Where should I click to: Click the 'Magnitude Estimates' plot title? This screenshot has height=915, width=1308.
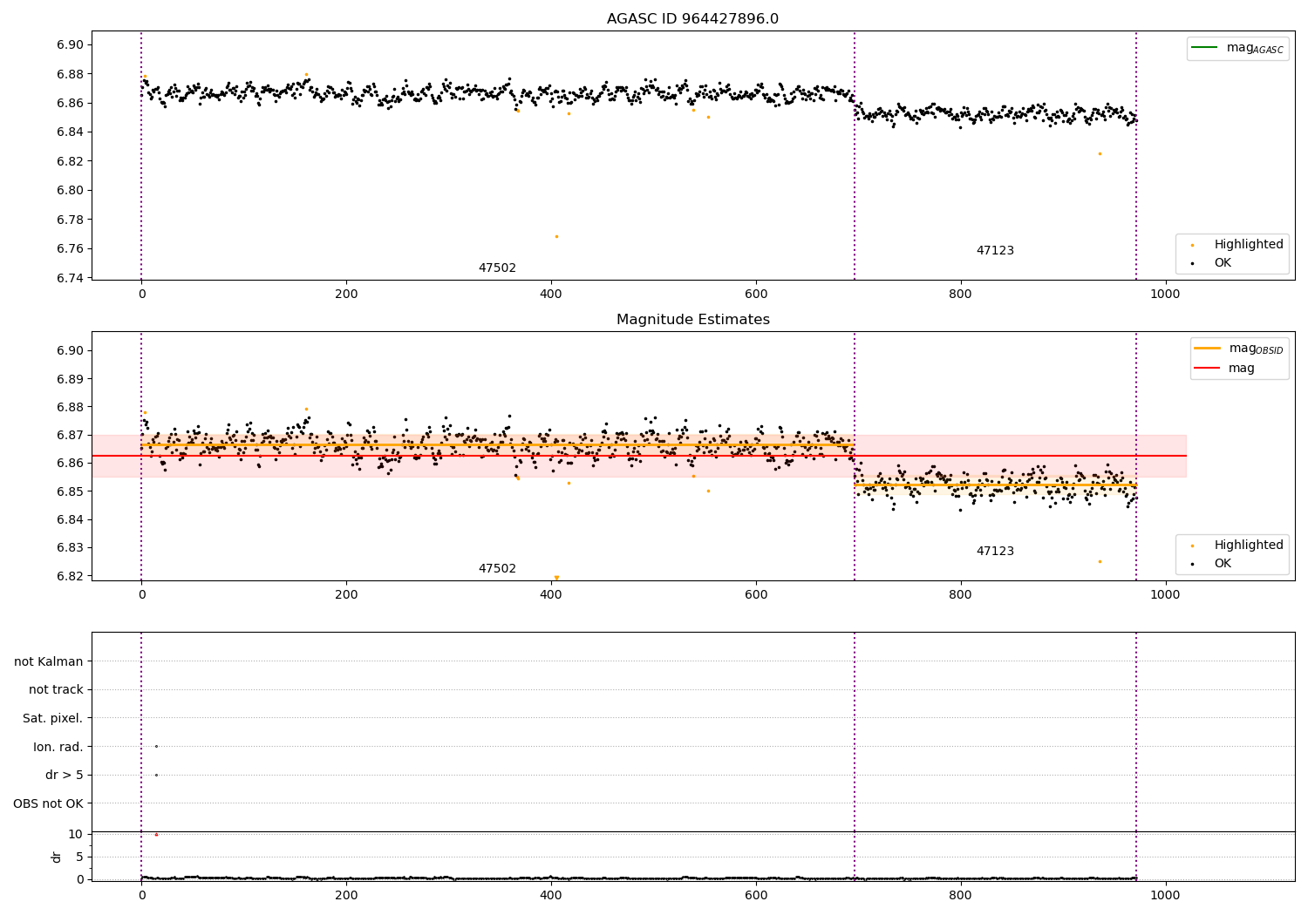(692, 320)
